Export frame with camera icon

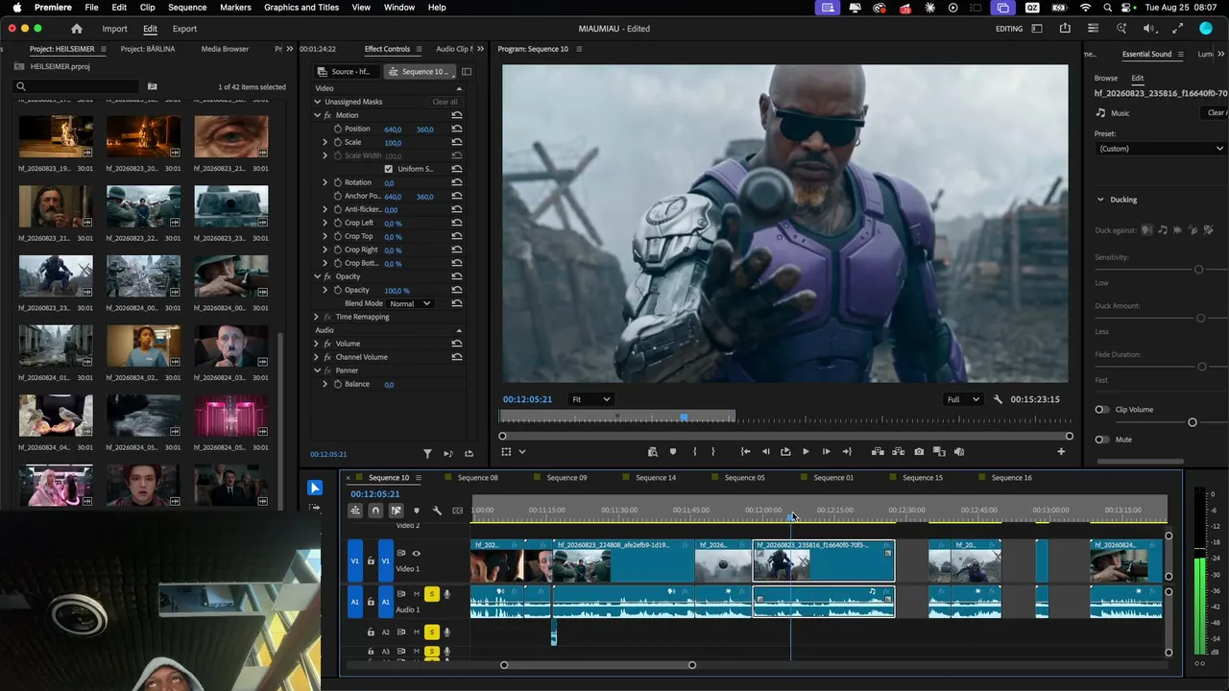point(919,451)
